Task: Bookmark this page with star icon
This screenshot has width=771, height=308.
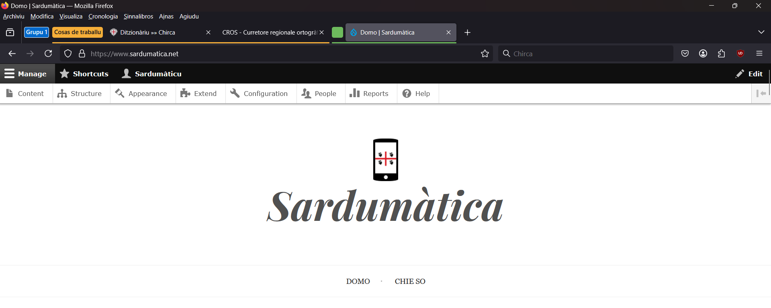Action: coord(485,53)
